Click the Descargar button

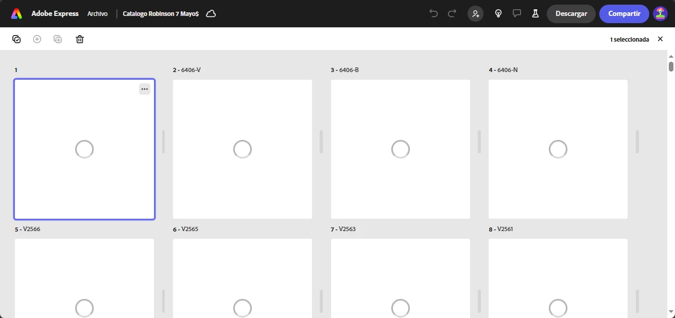click(571, 14)
